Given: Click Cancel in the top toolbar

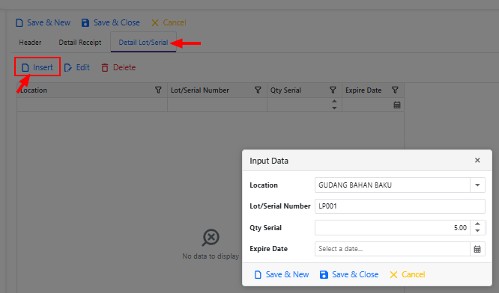Looking at the screenshot, I should [x=169, y=22].
